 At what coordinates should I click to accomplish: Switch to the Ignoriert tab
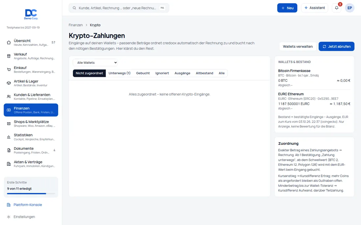(162, 73)
